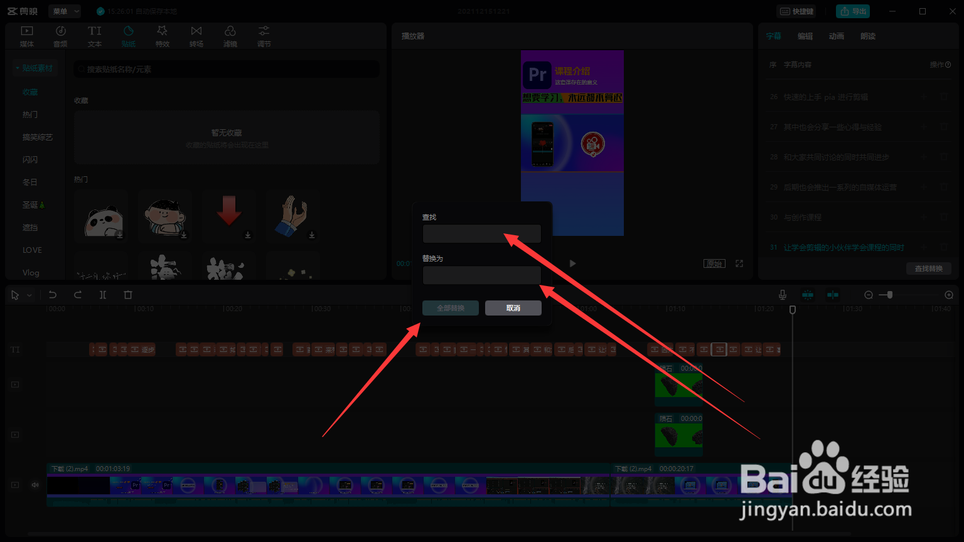Click the 取消 button in dialog
This screenshot has height=542, width=964.
point(513,308)
